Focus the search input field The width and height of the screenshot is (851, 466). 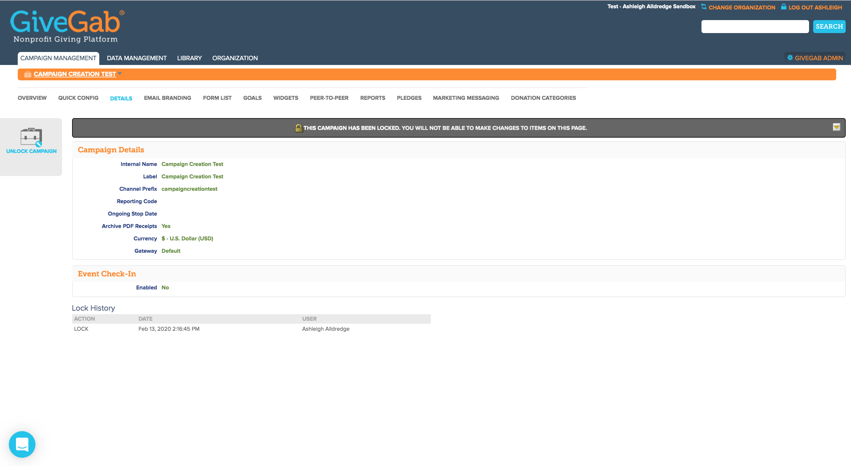click(755, 26)
